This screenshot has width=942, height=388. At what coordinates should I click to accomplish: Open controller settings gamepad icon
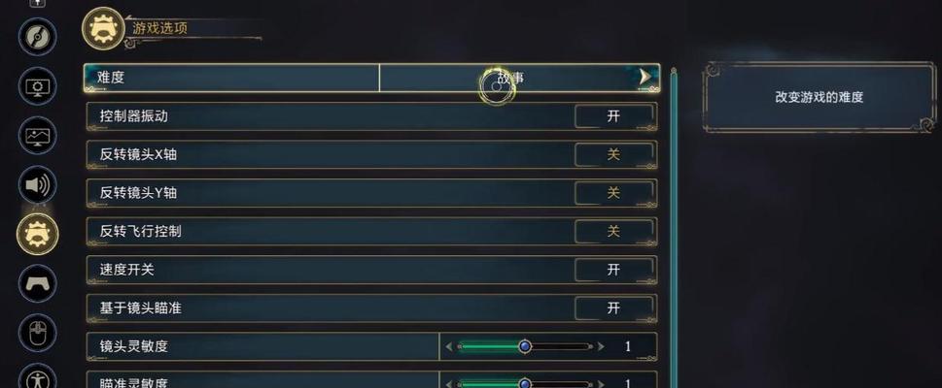[37, 282]
